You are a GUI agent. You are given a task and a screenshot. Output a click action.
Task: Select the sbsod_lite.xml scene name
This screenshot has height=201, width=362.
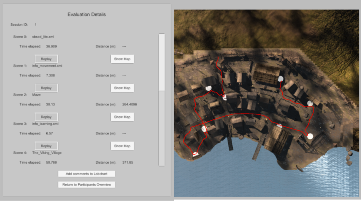point(43,37)
